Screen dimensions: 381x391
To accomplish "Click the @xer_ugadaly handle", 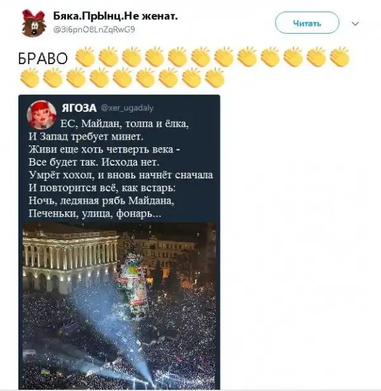I will coord(127,108).
